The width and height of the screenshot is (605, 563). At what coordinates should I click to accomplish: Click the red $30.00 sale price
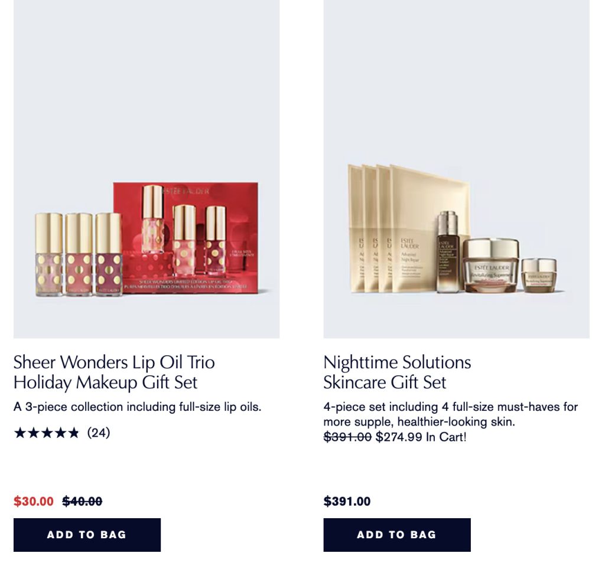coord(34,502)
